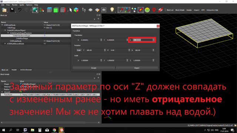
Task: Click the greyed-out Redo arrow icon
Action: (x=26, y=10)
